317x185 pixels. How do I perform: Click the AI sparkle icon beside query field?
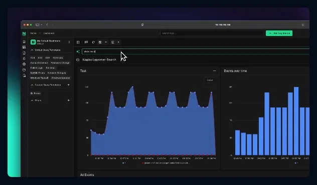(x=78, y=51)
